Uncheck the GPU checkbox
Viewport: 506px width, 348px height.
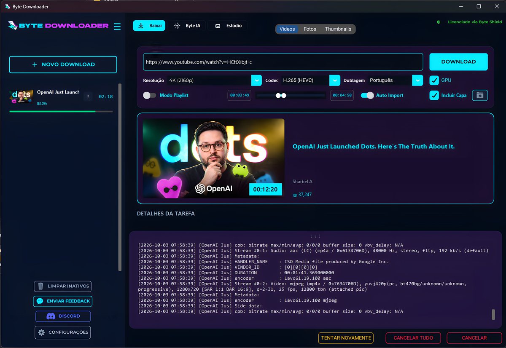click(434, 80)
